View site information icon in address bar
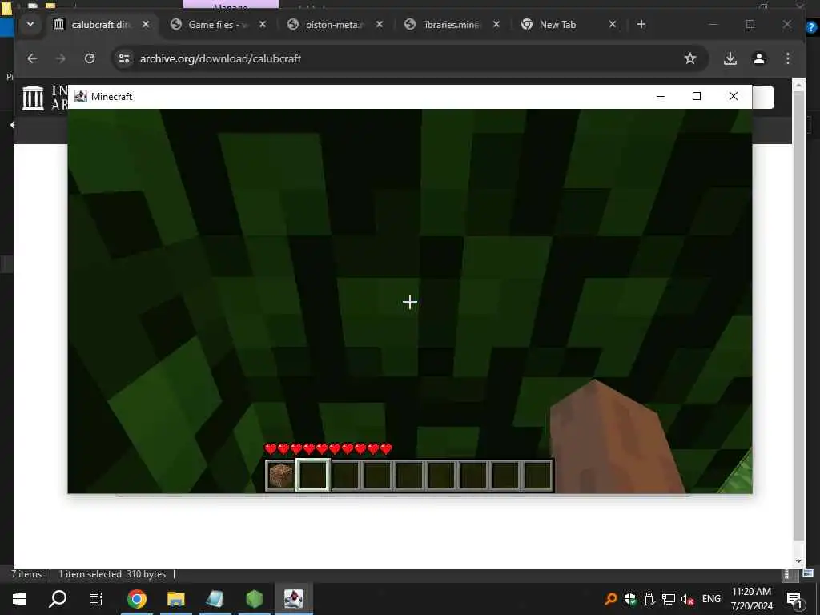This screenshot has width=820, height=615. 124,58
